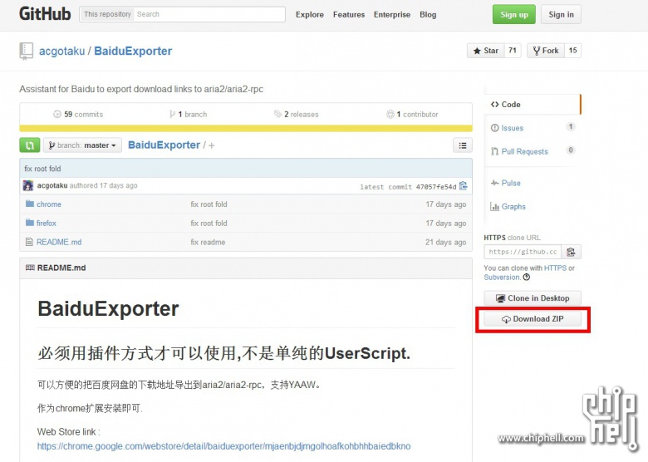Image resolution: width=648 pixels, height=462 pixels.
Task: Focus the repository search field
Action: click(209, 14)
